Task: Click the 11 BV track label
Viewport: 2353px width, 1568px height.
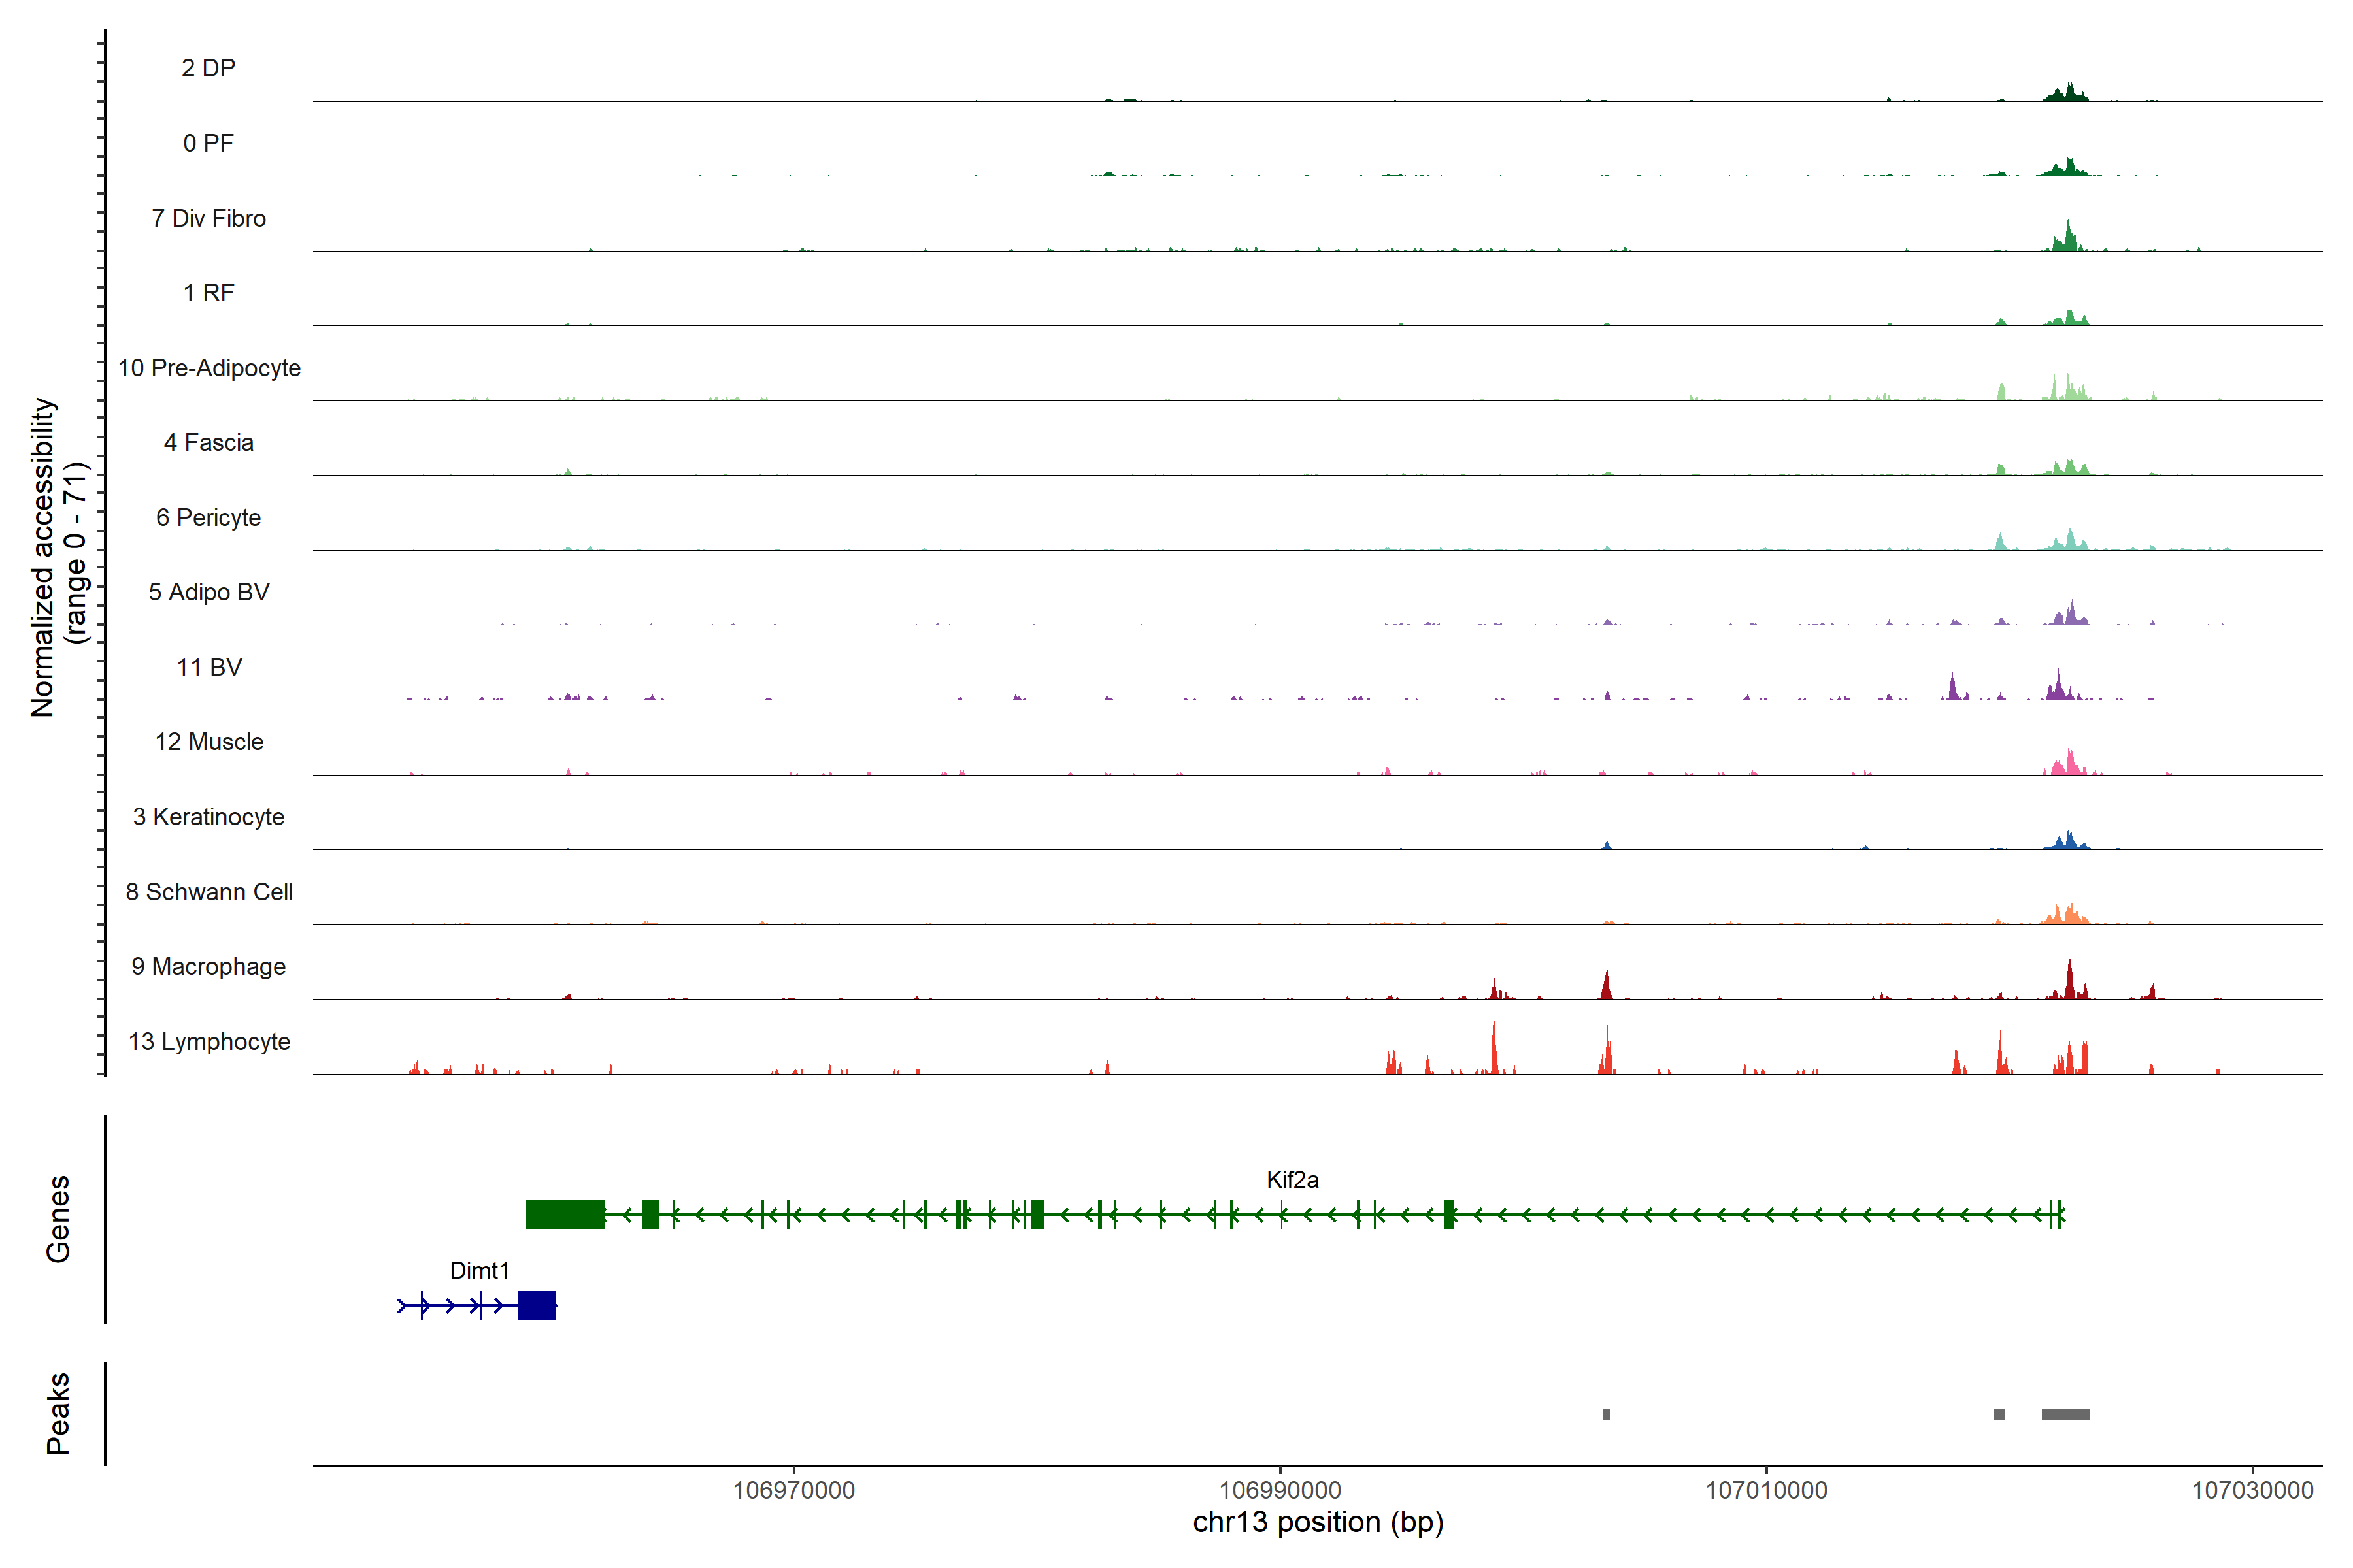Action: click(x=209, y=667)
